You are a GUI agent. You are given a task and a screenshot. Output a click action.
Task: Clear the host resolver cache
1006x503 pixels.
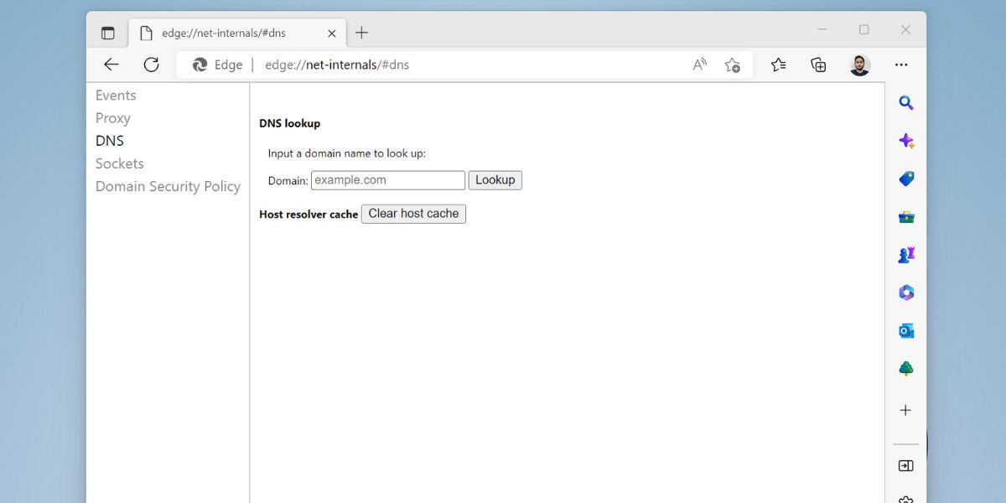tap(413, 214)
